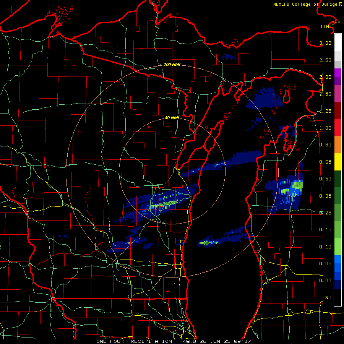Select the white swatch in the legend

pyautogui.click(x=338, y=42)
